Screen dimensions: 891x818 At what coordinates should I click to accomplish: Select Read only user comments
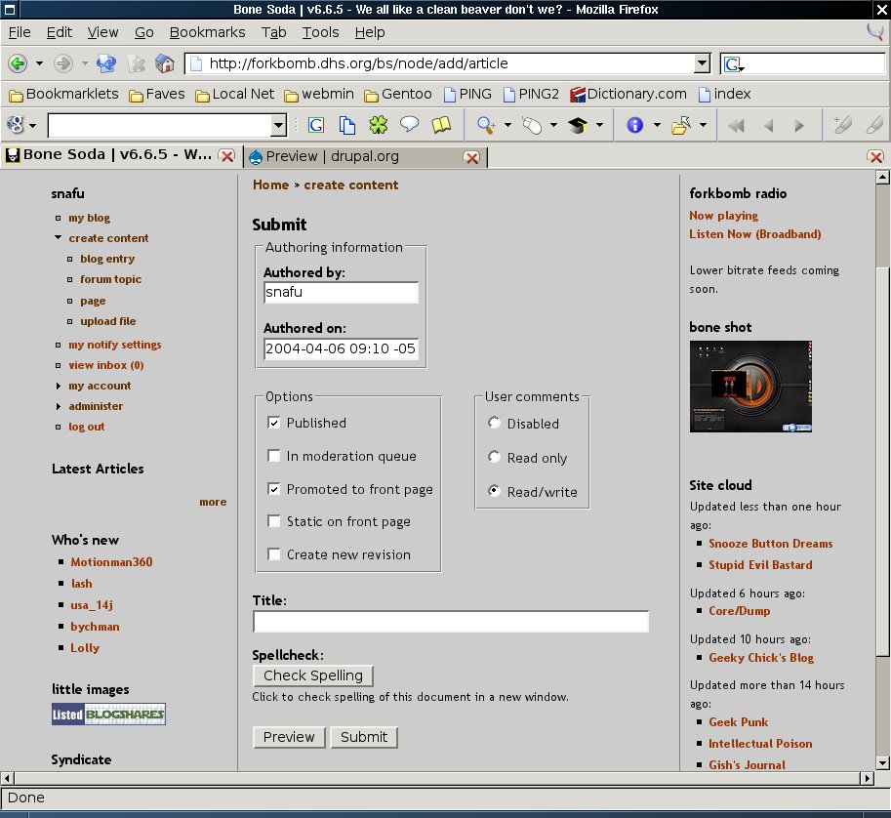[x=495, y=457]
